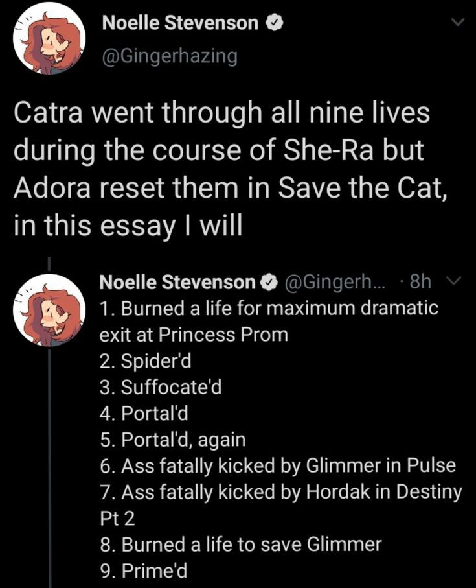
Task: Open the reply tweet's chevron menu
Action: 455,282
